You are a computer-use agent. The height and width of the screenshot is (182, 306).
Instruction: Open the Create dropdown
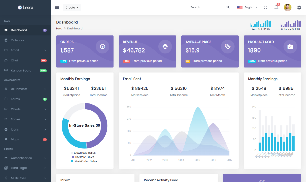72,8
